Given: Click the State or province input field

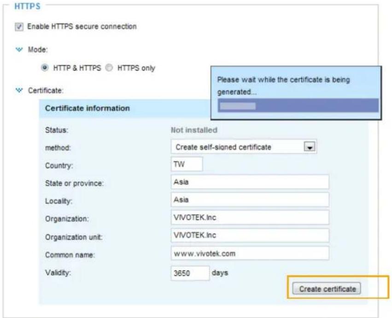Looking at the screenshot, I should 250,182.
